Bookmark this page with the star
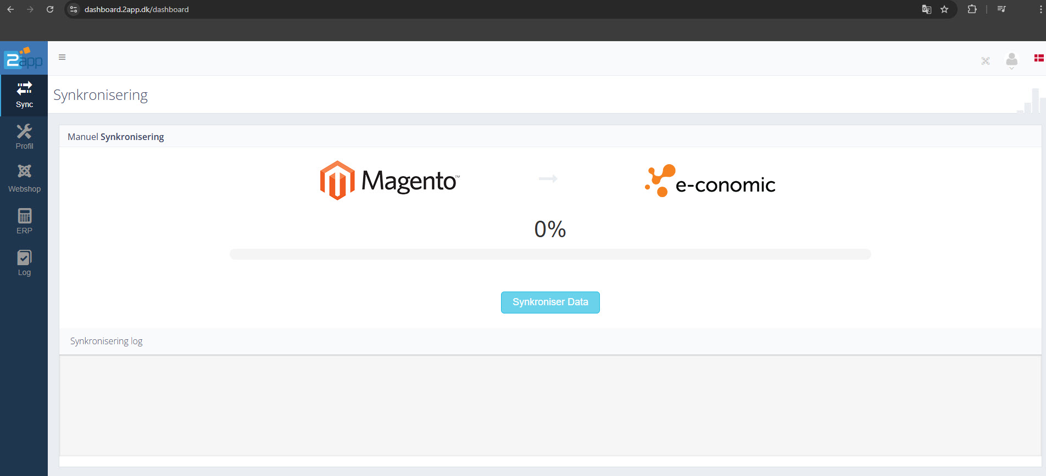 [x=944, y=9]
